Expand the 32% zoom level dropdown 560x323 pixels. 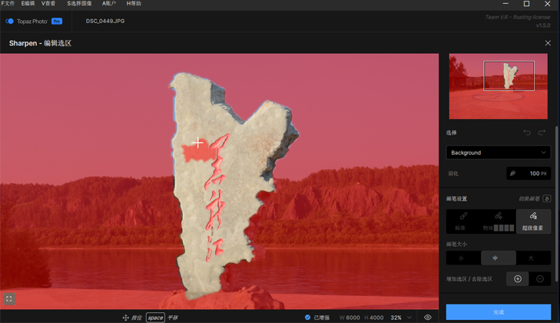click(401, 317)
